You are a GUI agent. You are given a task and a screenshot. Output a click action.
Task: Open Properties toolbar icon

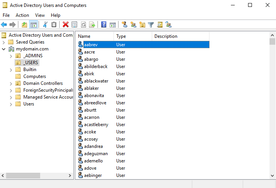pos(75,24)
